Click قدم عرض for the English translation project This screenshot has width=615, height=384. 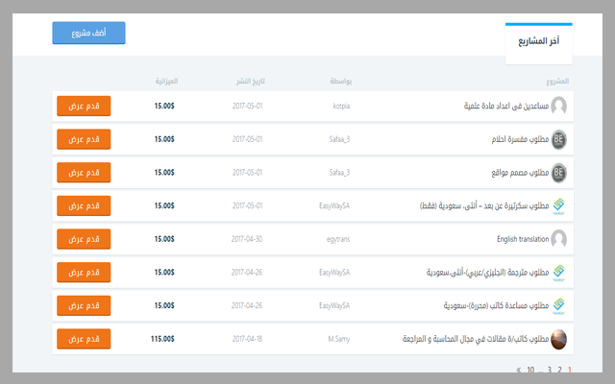pyautogui.click(x=85, y=239)
